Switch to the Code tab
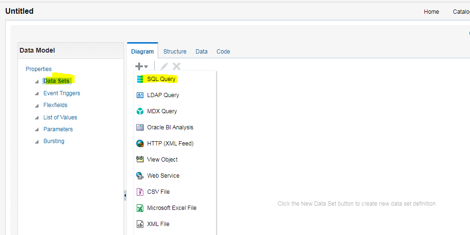The image size is (470, 235). pyautogui.click(x=223, y=52)
